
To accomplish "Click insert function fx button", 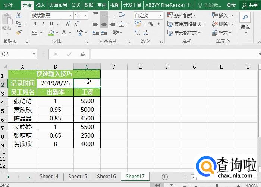I will click(82, 54).
